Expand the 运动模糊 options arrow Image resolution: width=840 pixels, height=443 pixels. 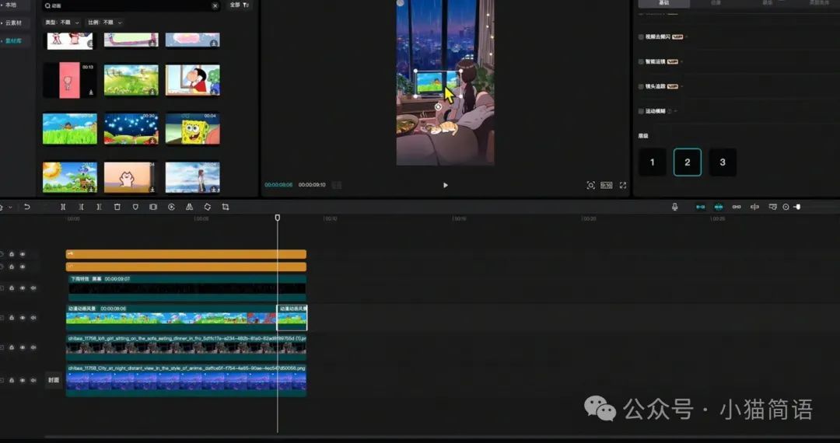(x=676, y=111)
